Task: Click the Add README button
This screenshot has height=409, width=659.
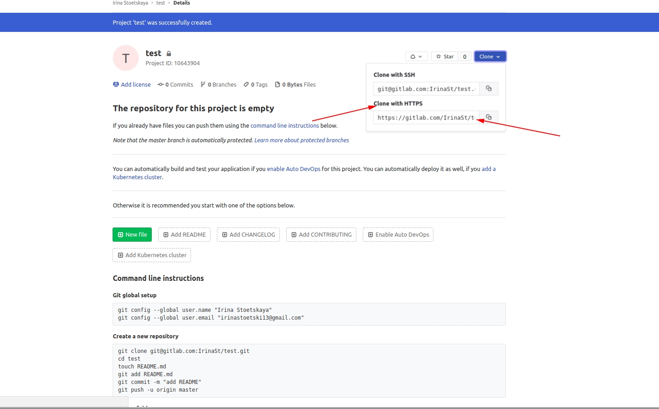Action: (x=184, y=235)
